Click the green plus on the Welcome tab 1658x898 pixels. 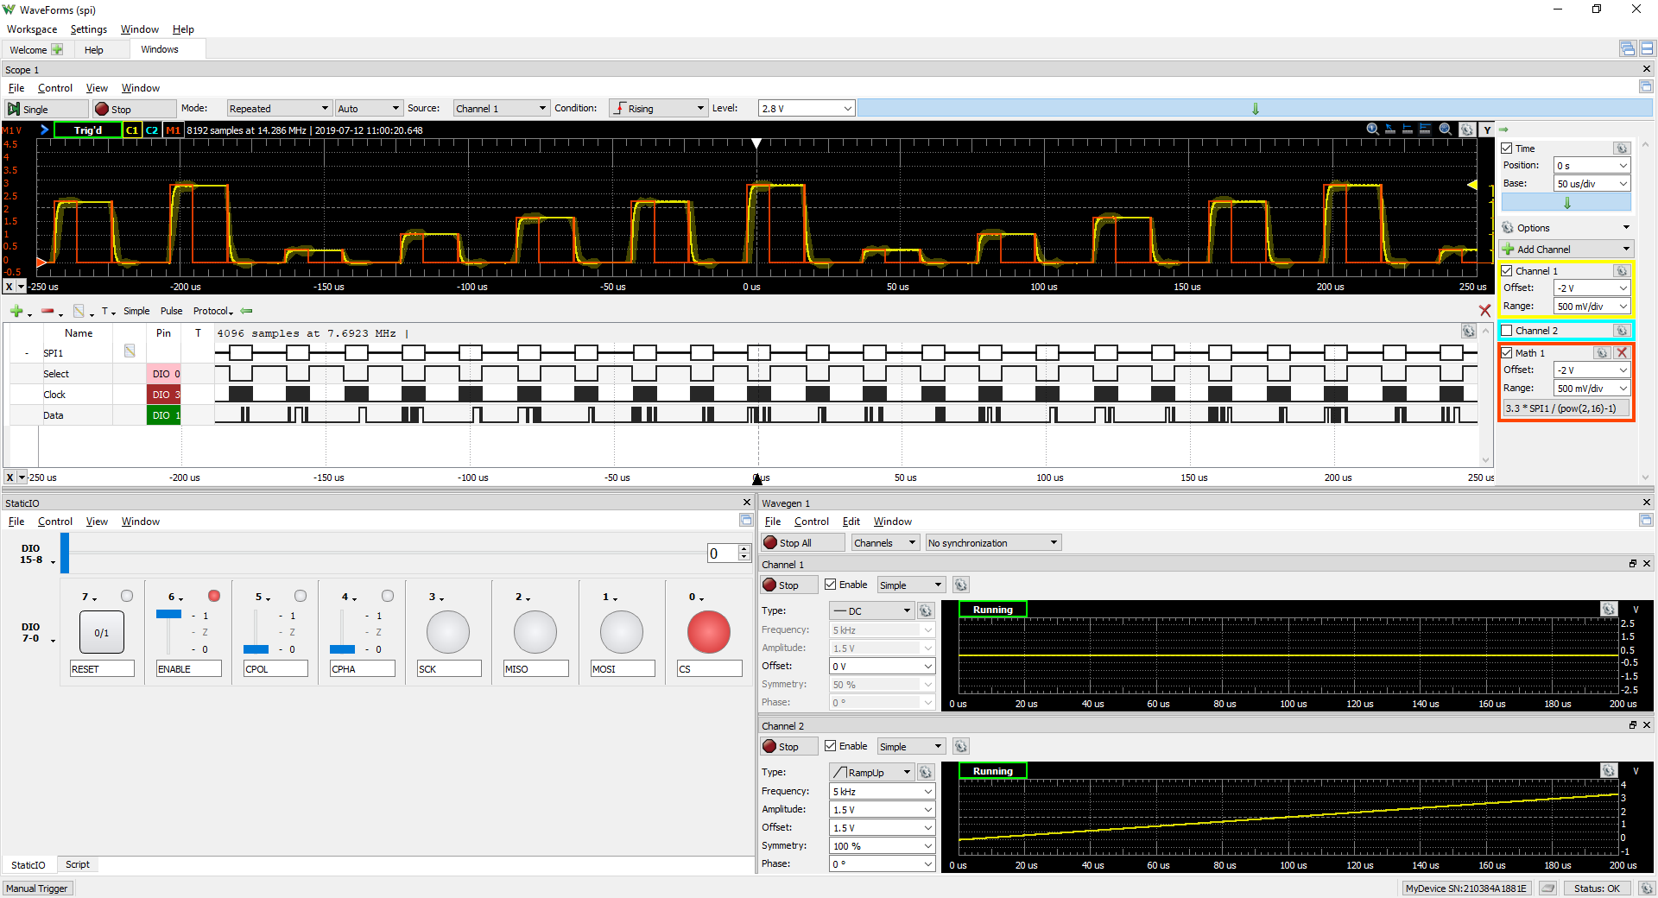(57, 49)
